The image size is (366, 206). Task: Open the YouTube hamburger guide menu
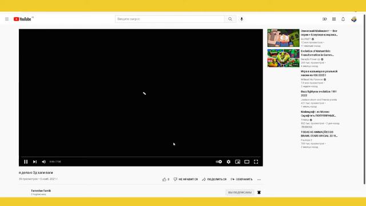click(7, 19)
